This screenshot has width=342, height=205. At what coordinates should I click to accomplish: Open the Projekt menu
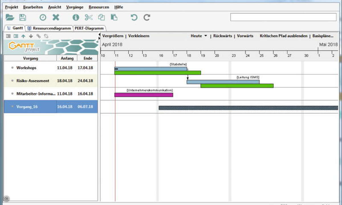pos(11,7)
